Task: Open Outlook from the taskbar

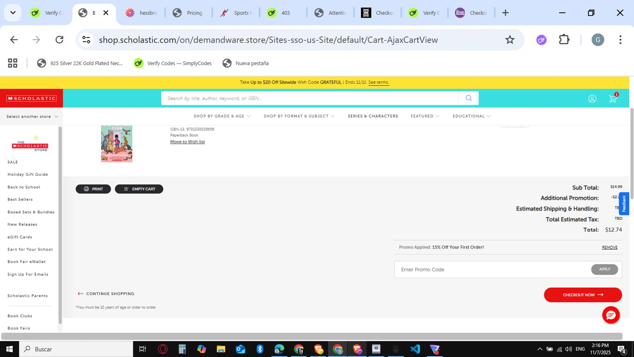Action: click(x=240, y=349)
